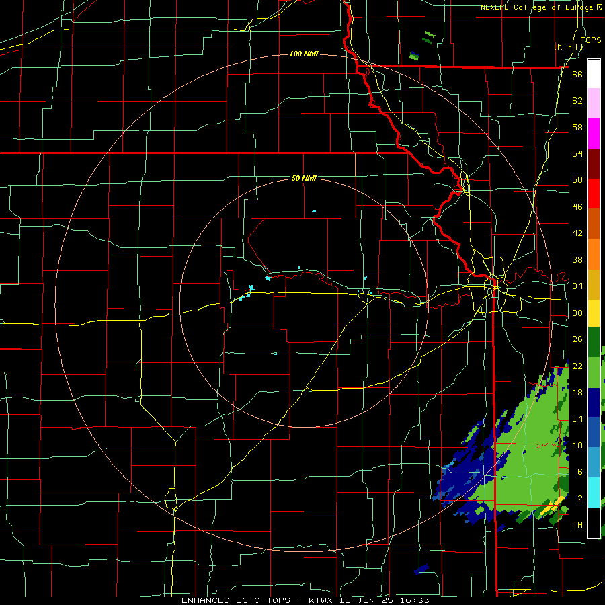
Task: Select the cyan legend swatch
Action: pos(594,493)
